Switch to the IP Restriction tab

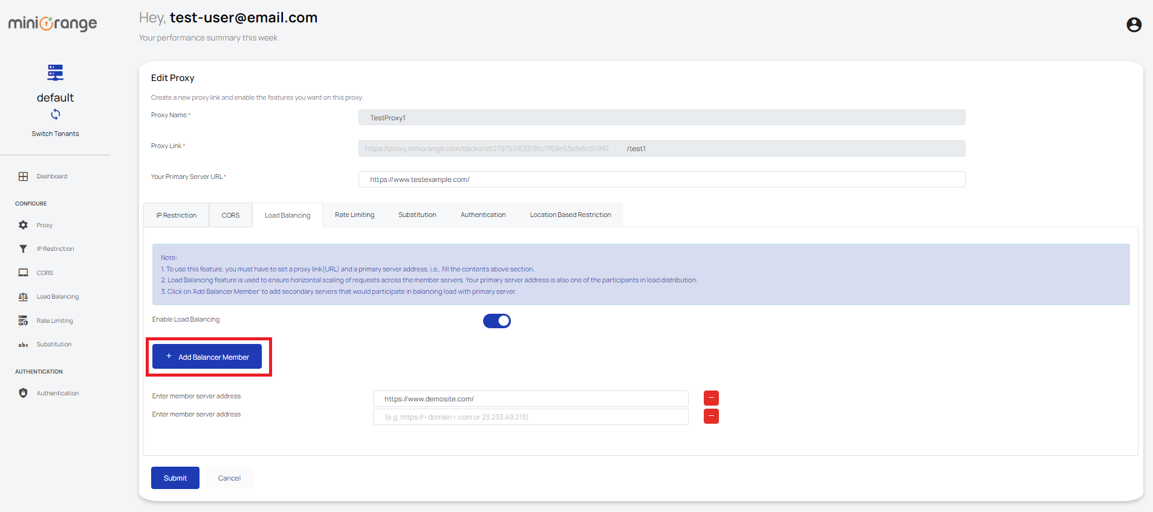[177, 215]
